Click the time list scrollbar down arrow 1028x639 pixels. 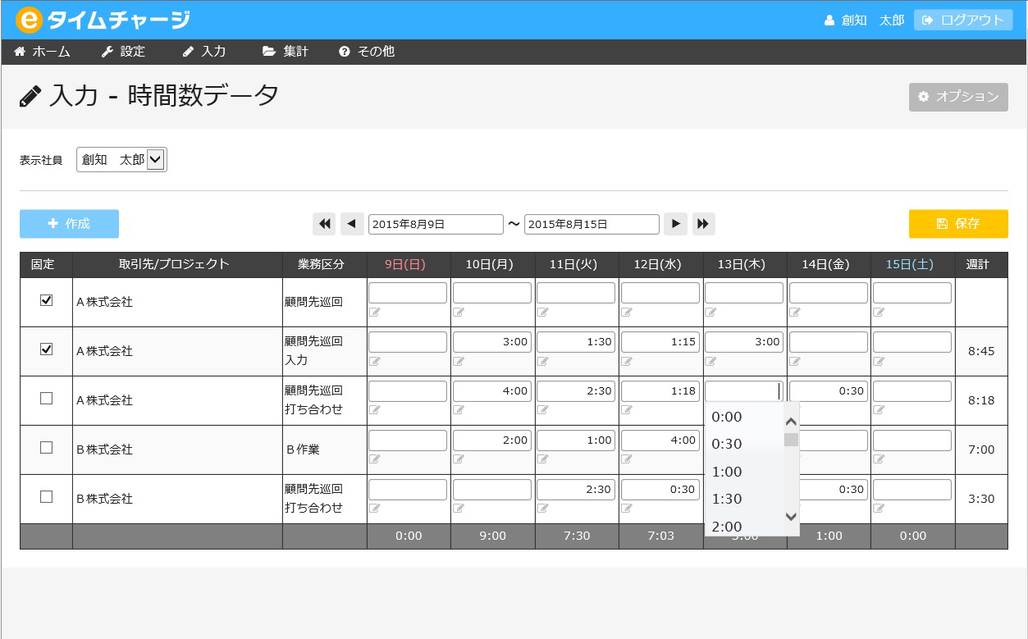791,516
